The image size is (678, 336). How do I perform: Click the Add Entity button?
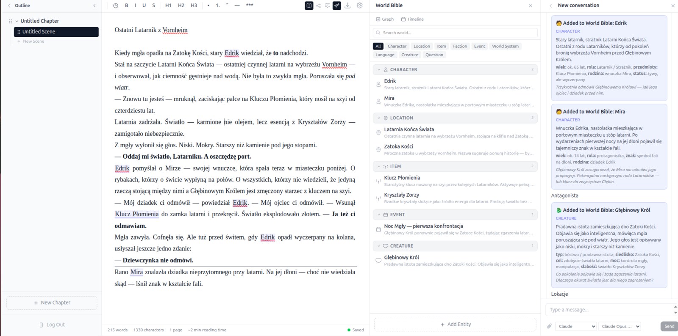[456, 324]
